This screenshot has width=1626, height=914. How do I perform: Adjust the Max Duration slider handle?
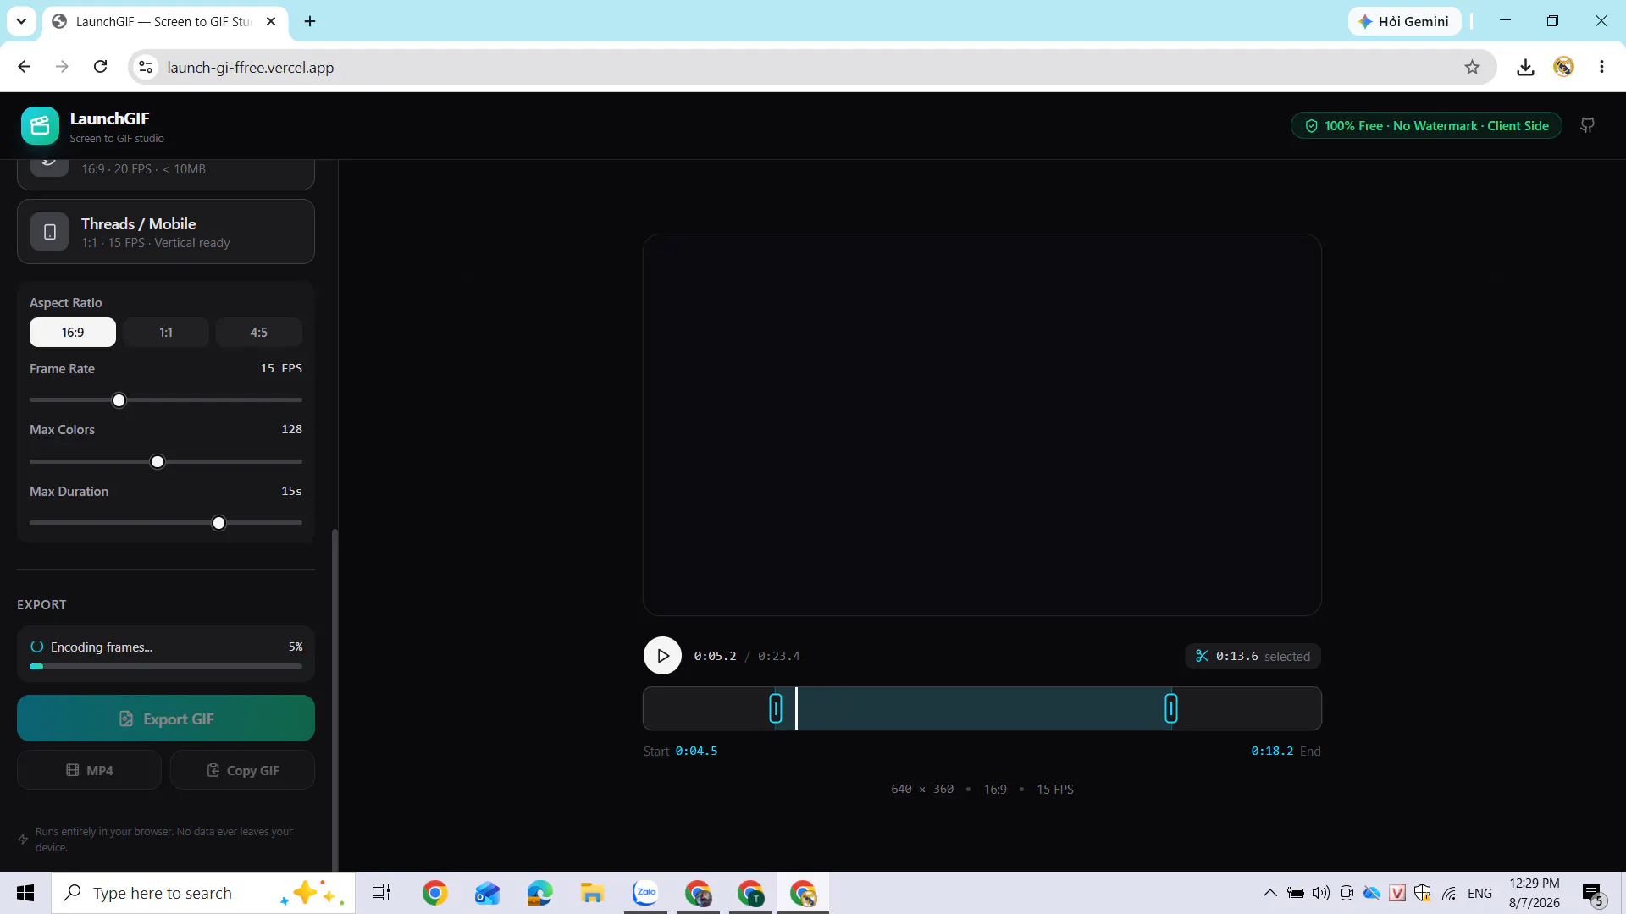coord(219,524)
